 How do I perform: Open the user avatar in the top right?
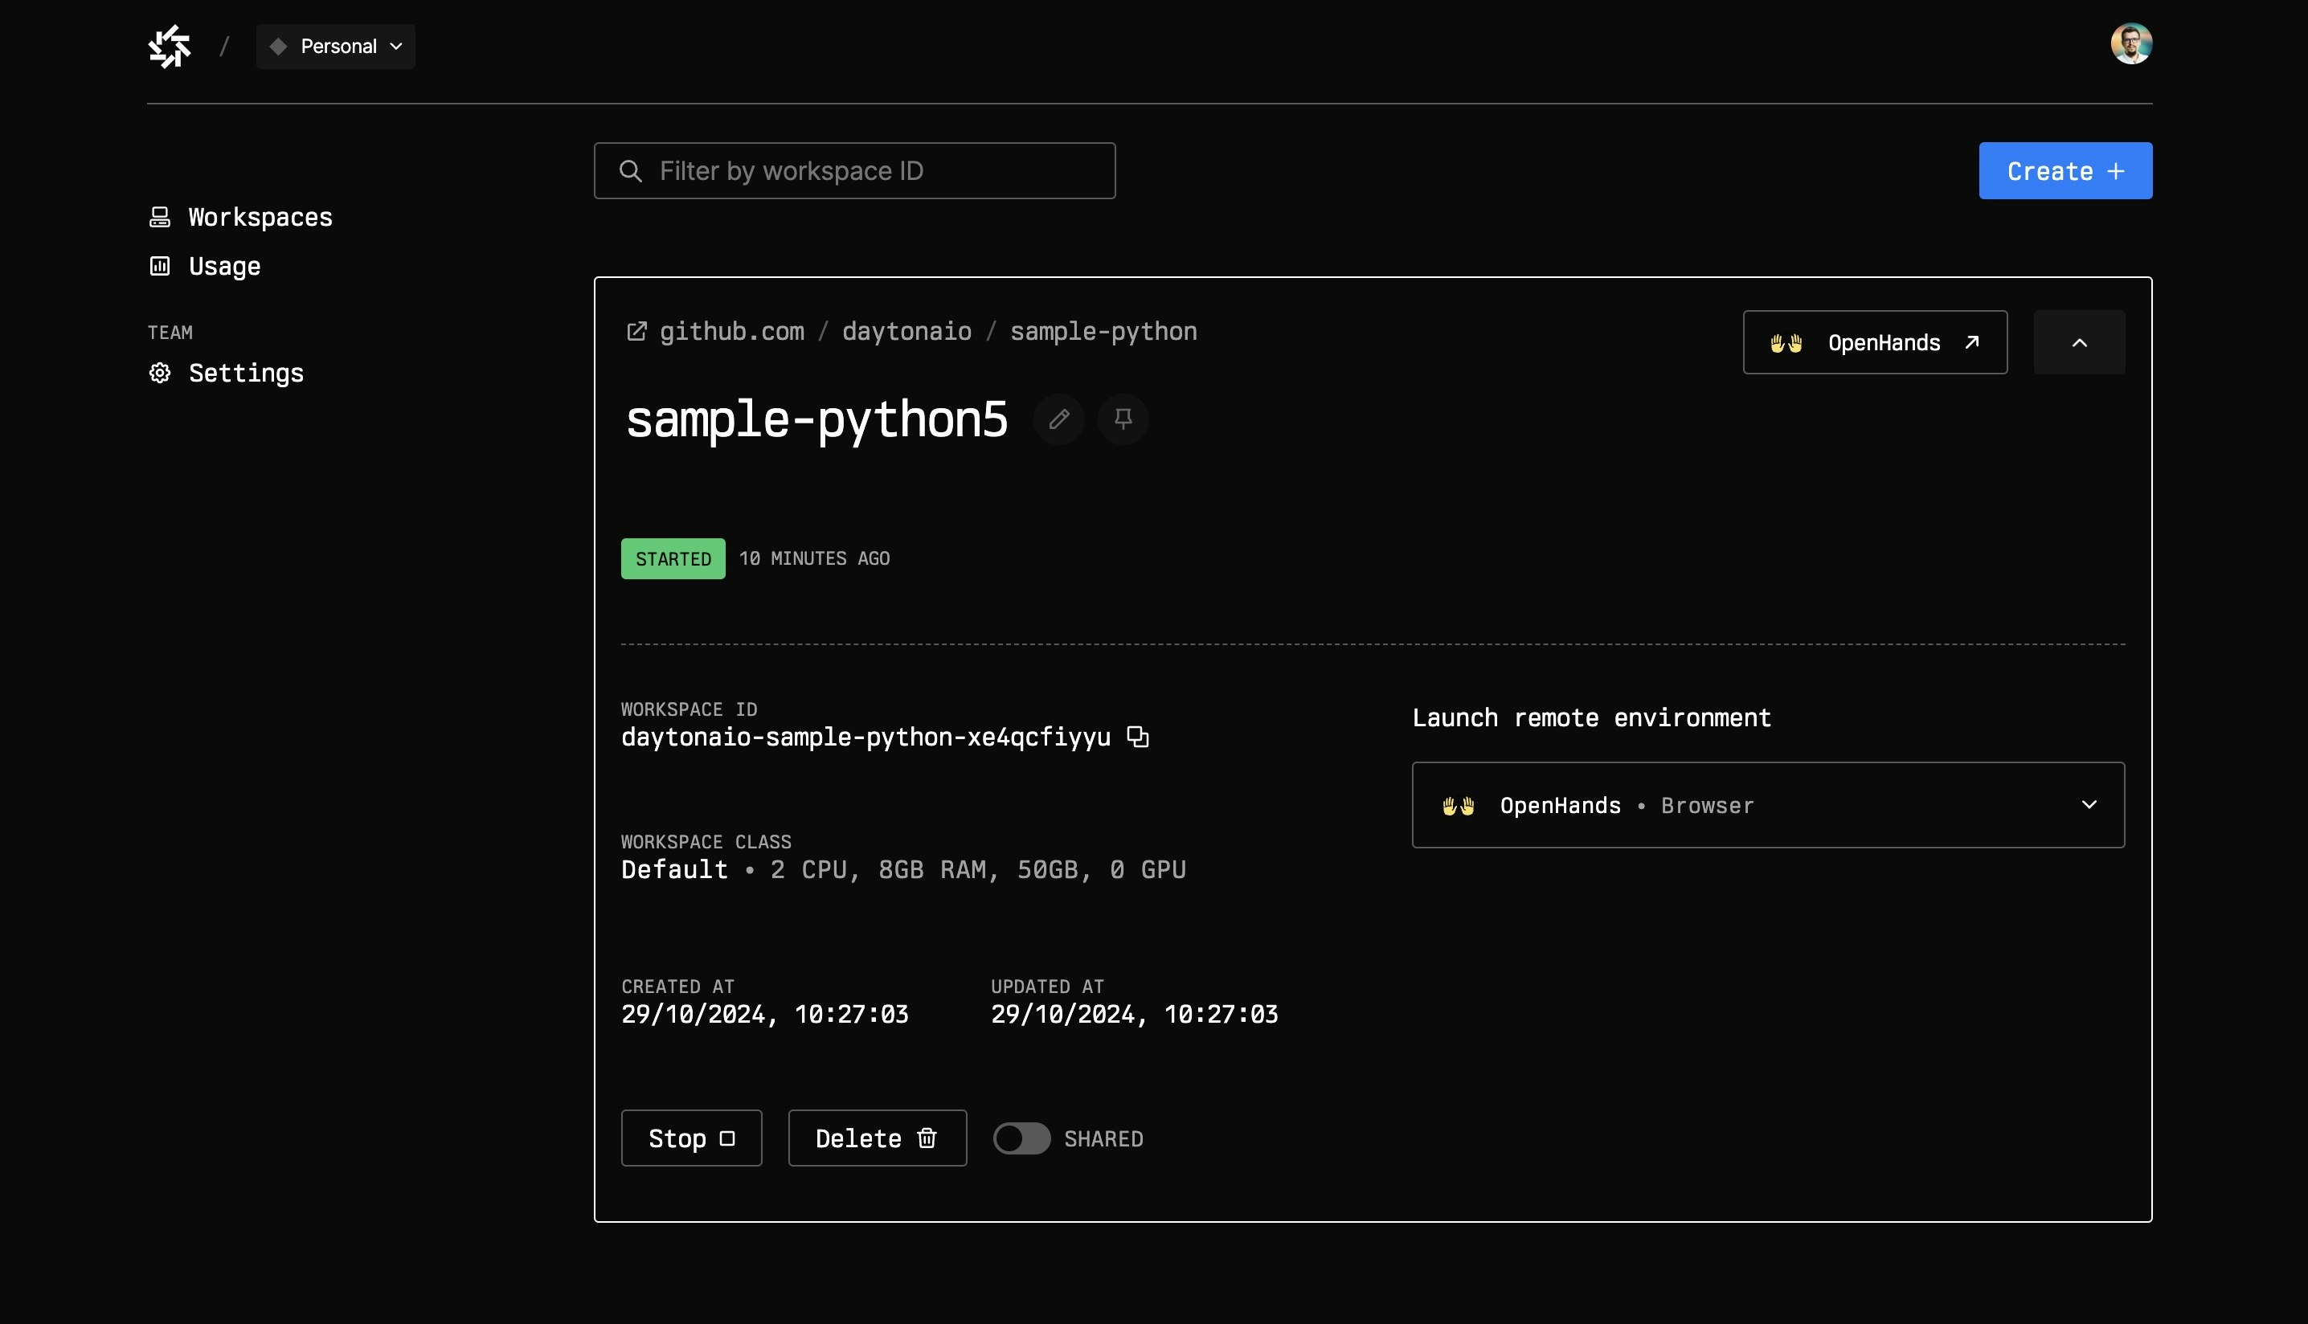click(x=2130, y=43)
